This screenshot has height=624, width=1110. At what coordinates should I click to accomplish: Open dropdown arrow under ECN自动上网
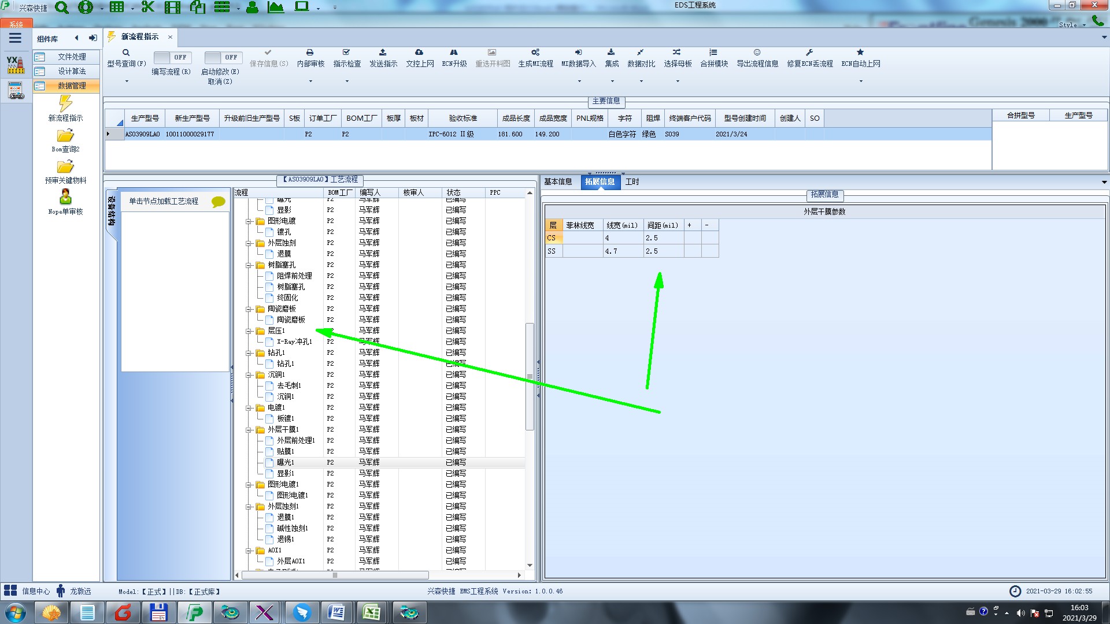860,81
